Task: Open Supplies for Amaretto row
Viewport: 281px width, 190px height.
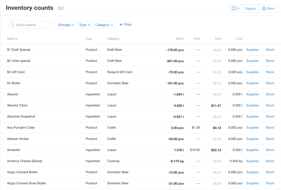Action: [252, 150]
